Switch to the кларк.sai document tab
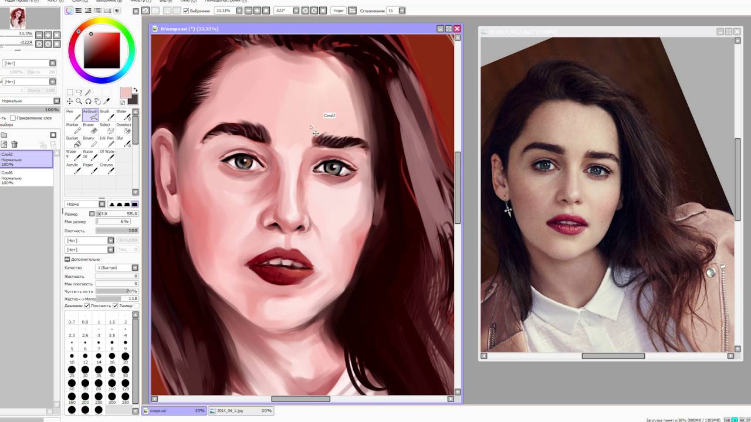Screen dimensions: 751x422 pos(174,411)
